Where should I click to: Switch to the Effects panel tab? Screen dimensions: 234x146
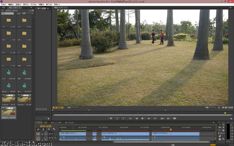click(x=4, y=8)
